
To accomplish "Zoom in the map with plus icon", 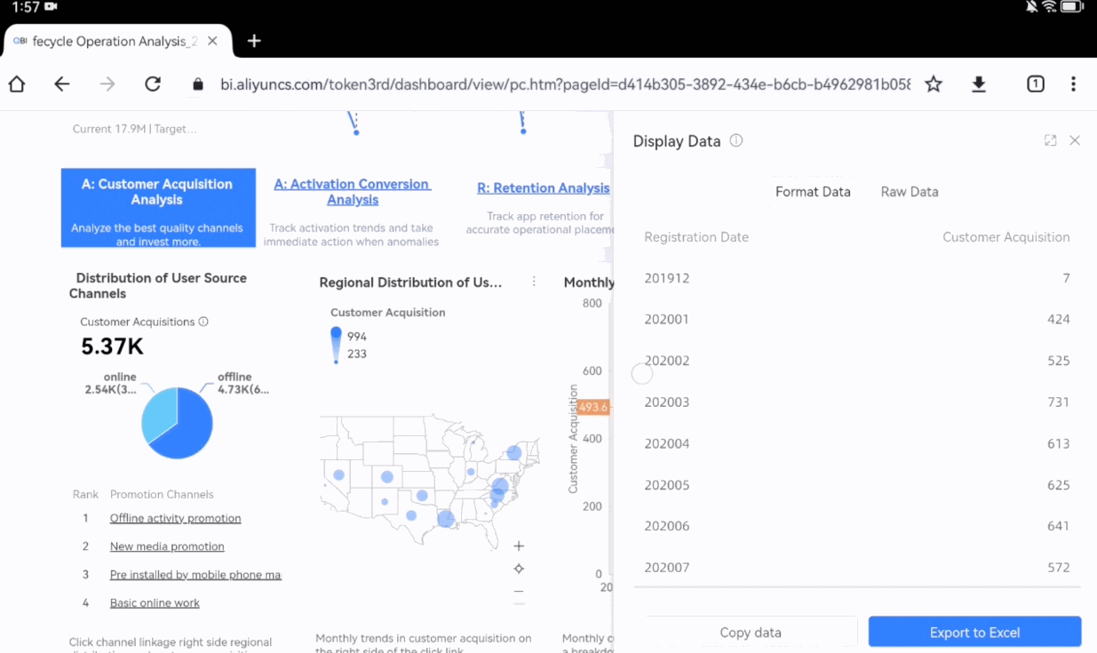I will (519, 545).
